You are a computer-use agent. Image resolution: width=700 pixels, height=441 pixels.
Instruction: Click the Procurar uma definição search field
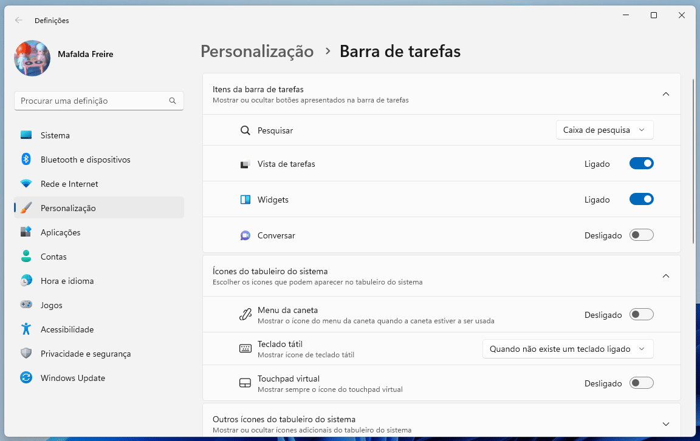(x=91, y=101)
